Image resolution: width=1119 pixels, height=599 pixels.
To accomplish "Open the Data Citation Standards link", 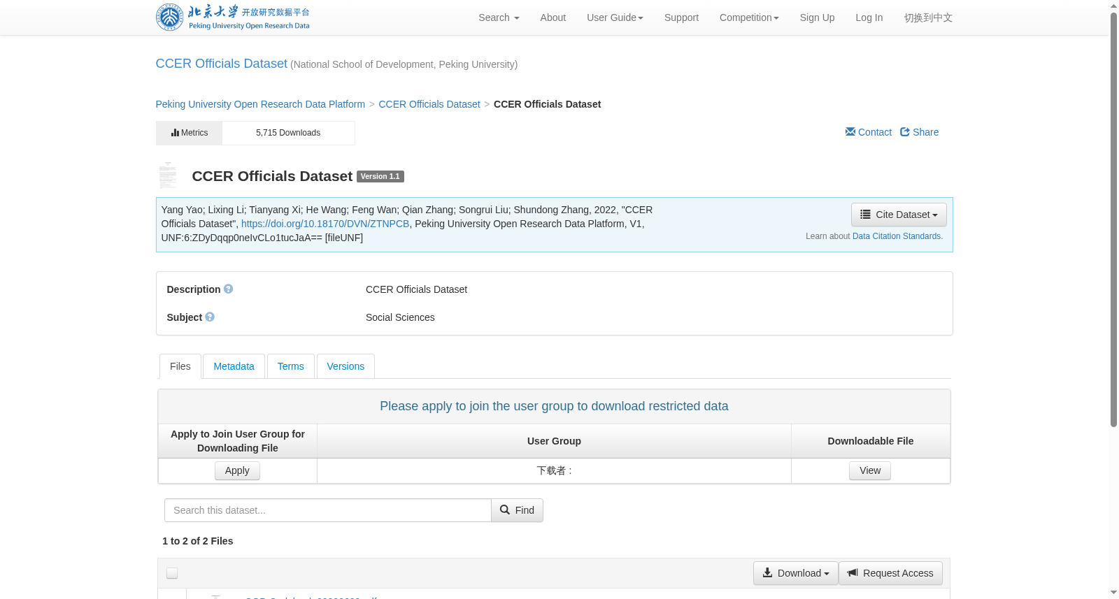I will 897,236.
